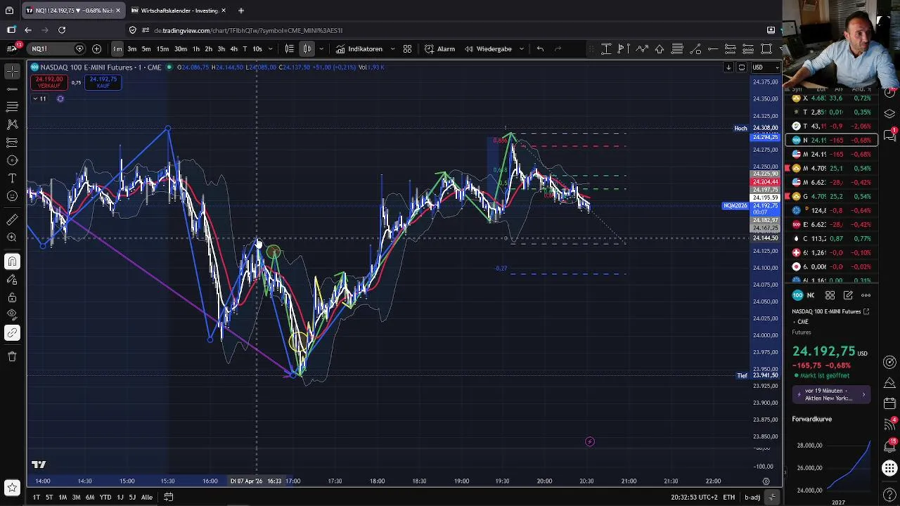Select the rectangle favorite drawing tool
900x506 pixels.
point(766,48)
